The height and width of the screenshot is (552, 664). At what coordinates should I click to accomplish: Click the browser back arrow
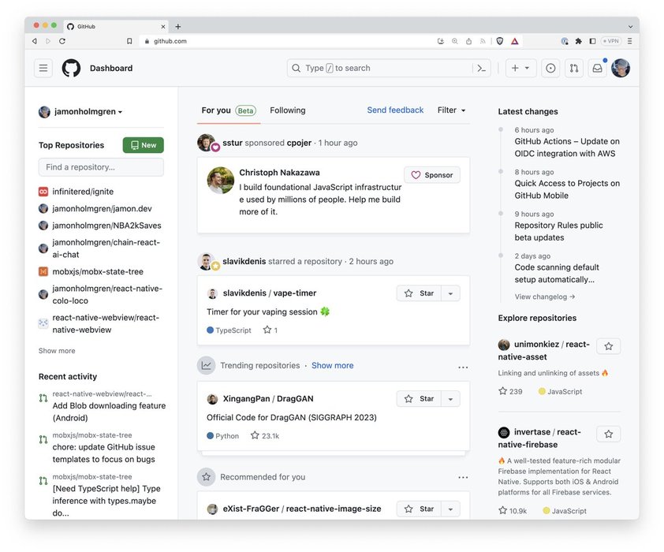point(34,41)
